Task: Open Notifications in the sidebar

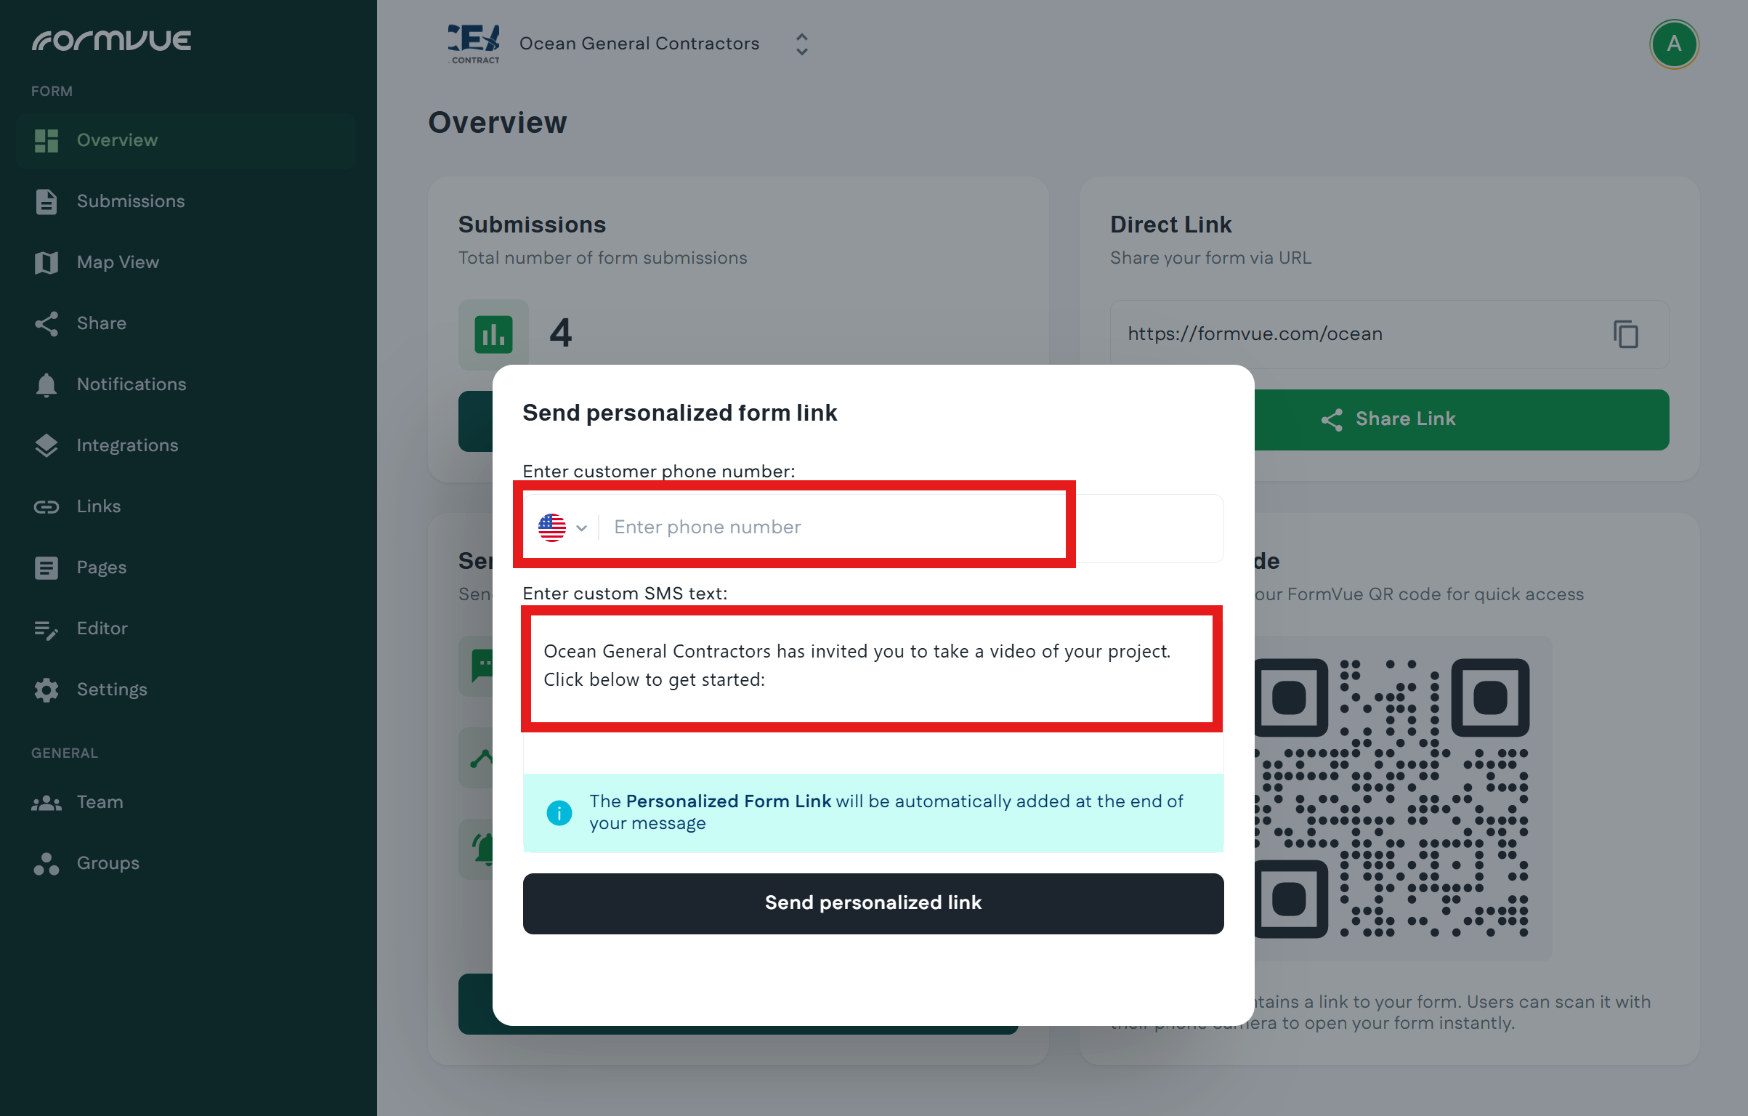Action: [x=131, y=384]
